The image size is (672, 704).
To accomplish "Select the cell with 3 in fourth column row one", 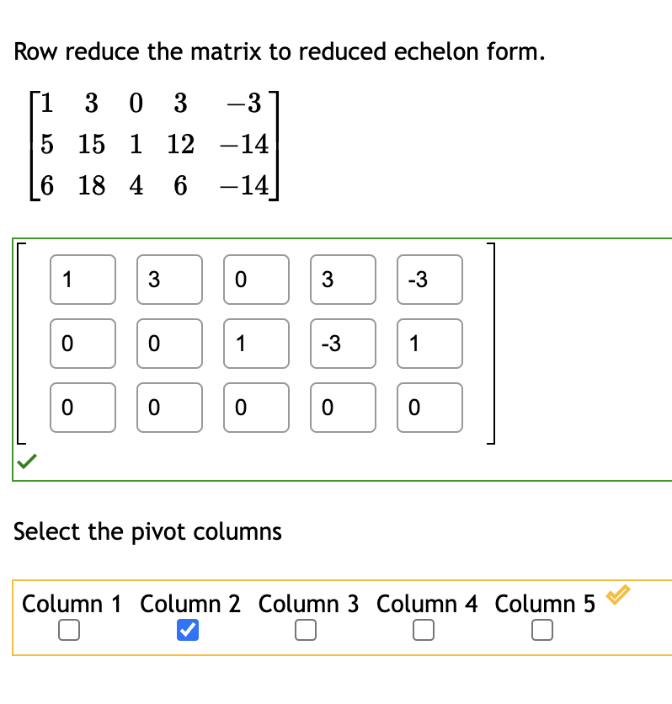I will point(343,280).
